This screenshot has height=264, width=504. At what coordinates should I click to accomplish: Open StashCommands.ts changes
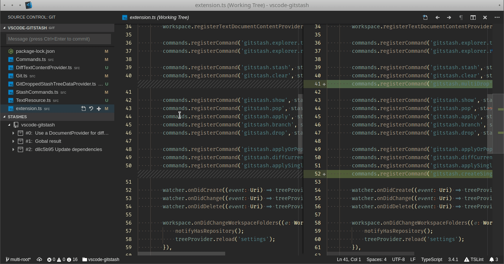pyautogui.click(x=57, y=92)
